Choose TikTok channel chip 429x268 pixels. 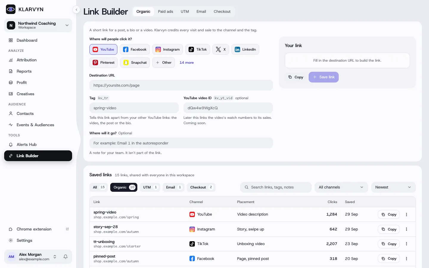198,49
